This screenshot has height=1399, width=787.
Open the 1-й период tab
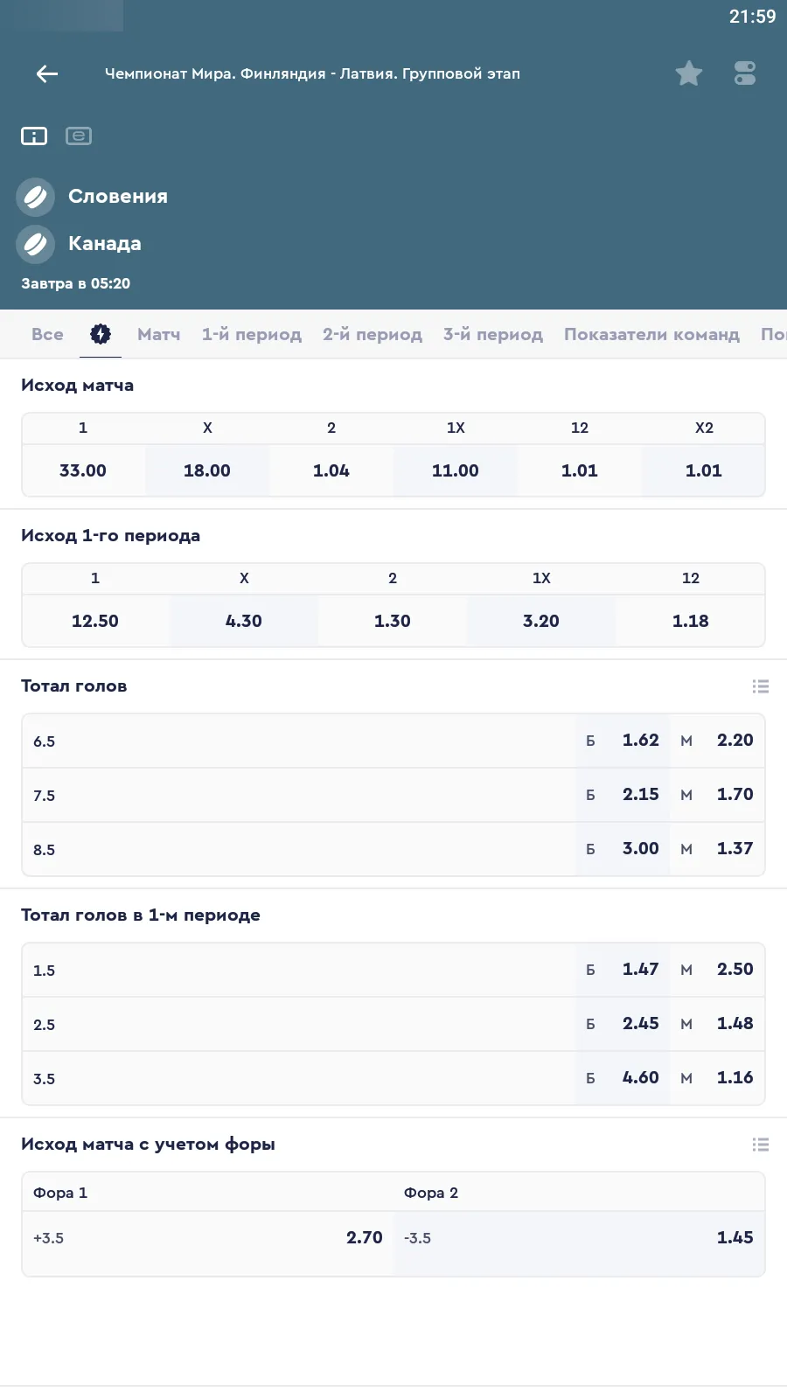(x=252, y=334)
